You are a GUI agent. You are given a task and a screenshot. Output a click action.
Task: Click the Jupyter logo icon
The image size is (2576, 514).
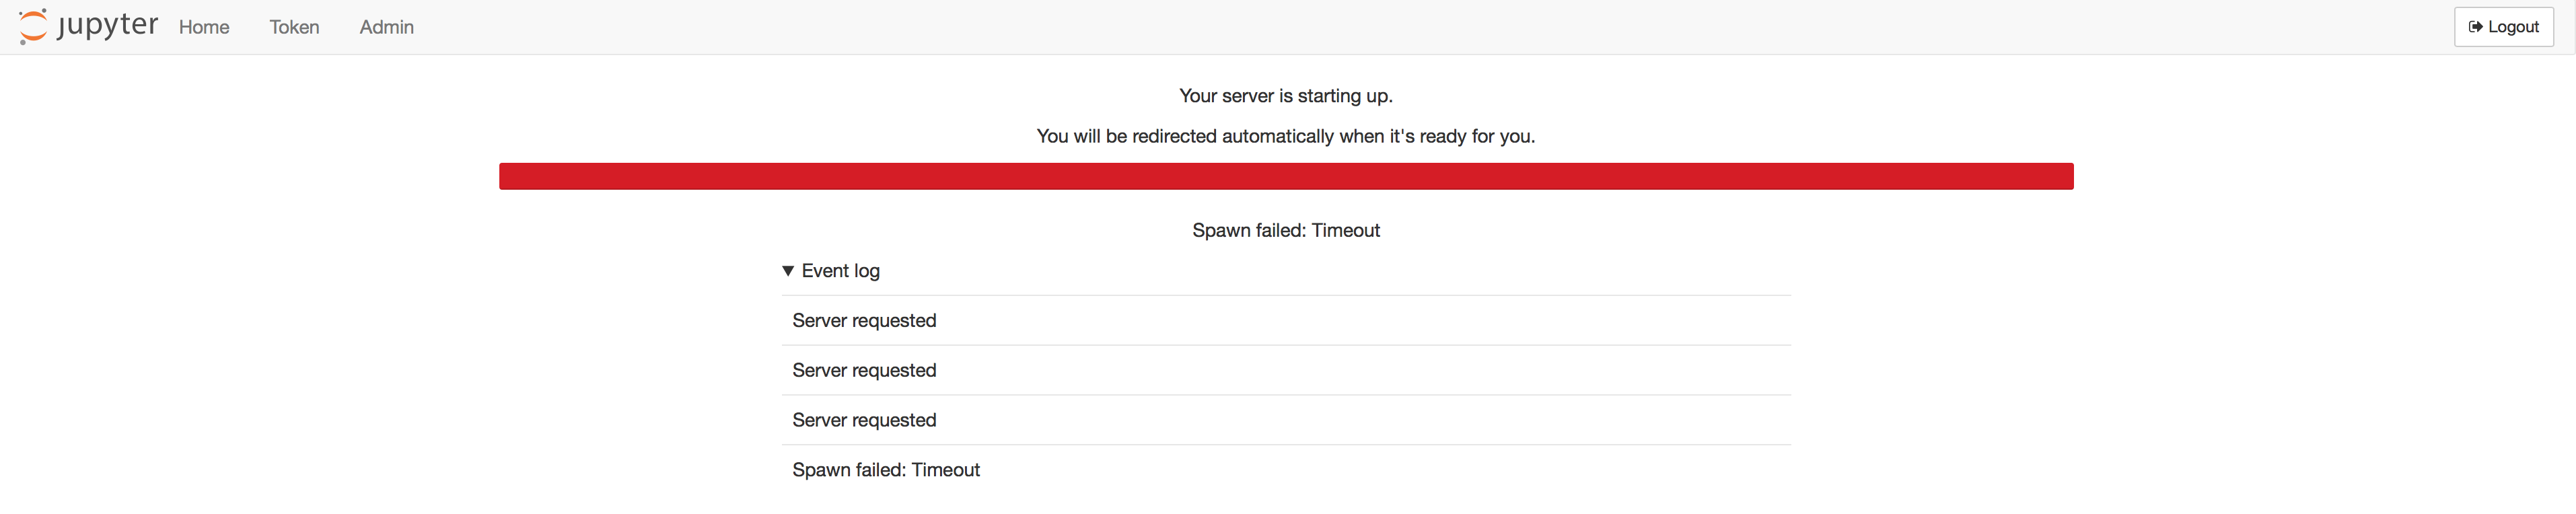(x=33, y=27)
